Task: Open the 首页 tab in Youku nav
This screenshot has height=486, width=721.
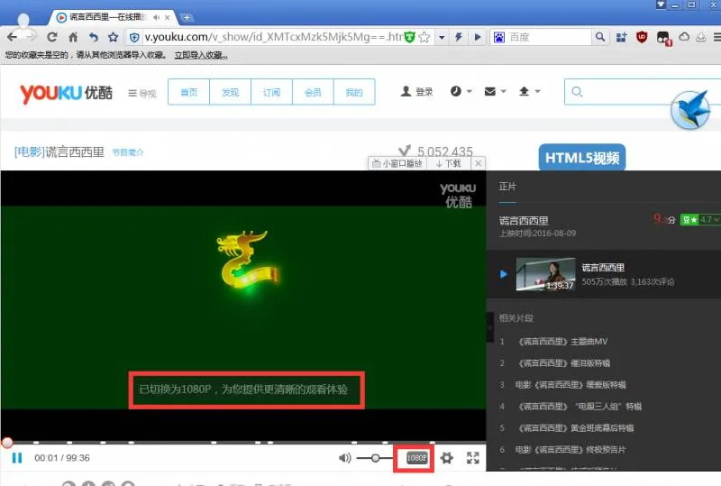Action: (188, 93)
